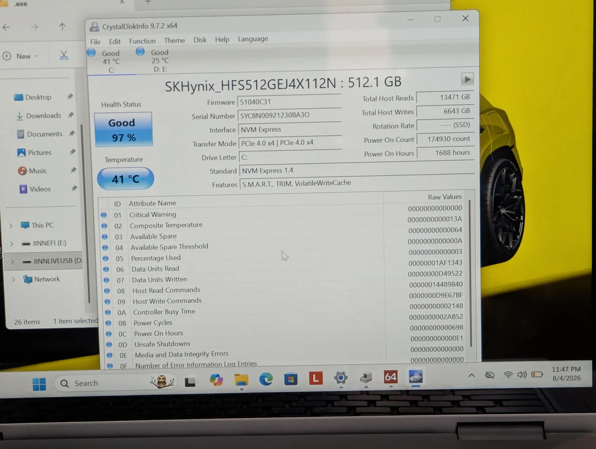Viewport: 596px width, 449px height.
Task: Click the Cut scissors icon in File Explorer
Action: click(64, 56)
